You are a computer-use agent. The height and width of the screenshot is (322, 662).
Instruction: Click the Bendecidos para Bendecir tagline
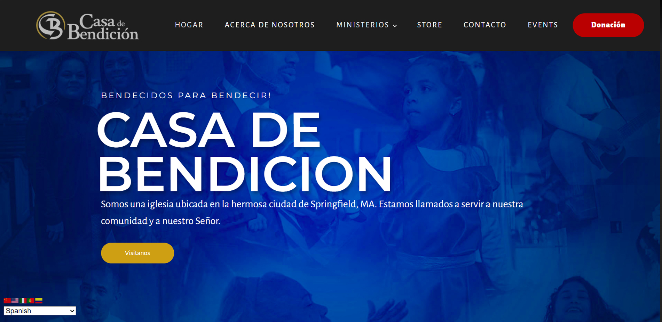[x=186, y=96]
